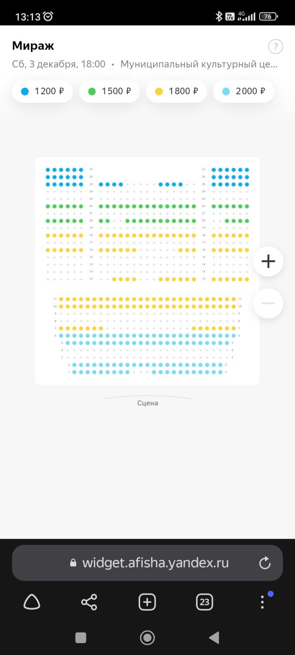
Task: Reload the page with refresh icon
Action: [265, 563]
